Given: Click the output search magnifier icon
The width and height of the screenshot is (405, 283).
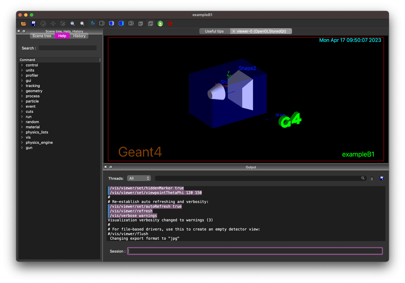Looking at the screenshot, I should click(x=363, y=178).
